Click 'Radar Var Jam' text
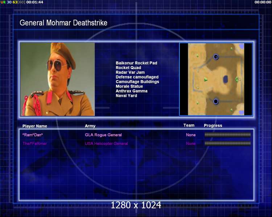Viewport: 272px width, 217px height. 130,72
